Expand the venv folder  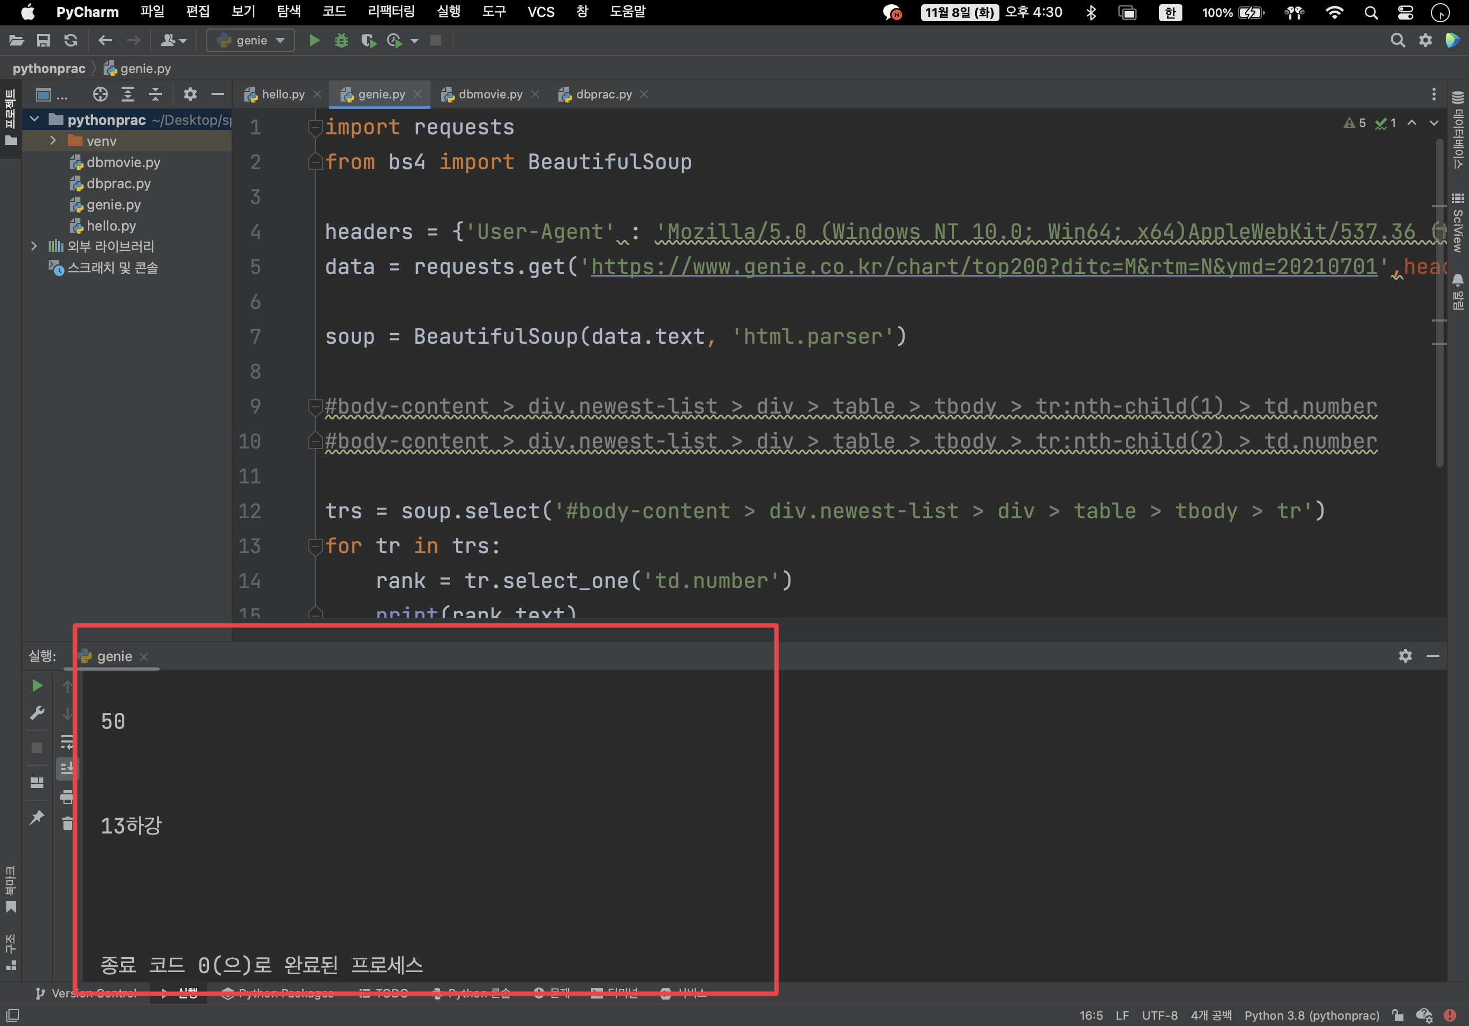53,141
